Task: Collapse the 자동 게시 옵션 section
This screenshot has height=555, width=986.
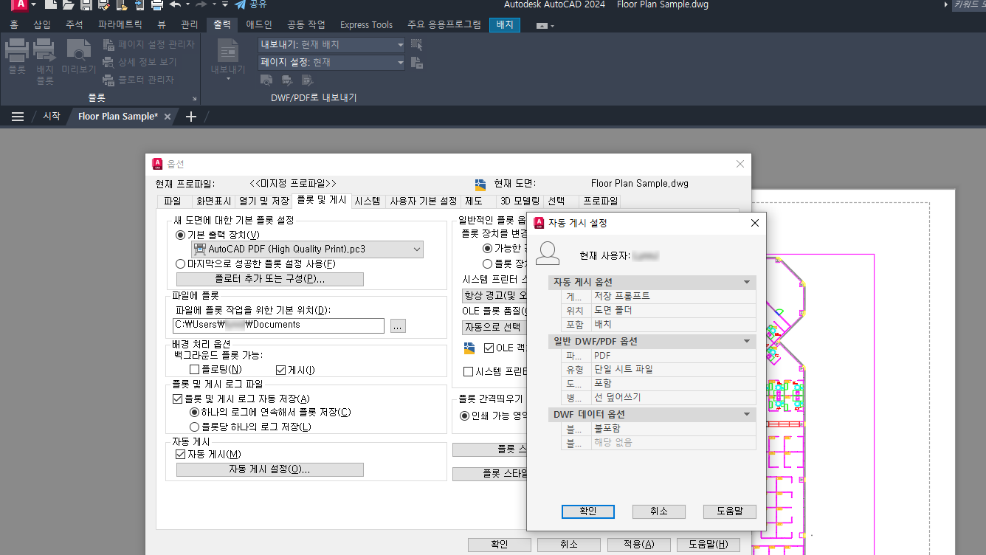Action: tap(747, 282)
